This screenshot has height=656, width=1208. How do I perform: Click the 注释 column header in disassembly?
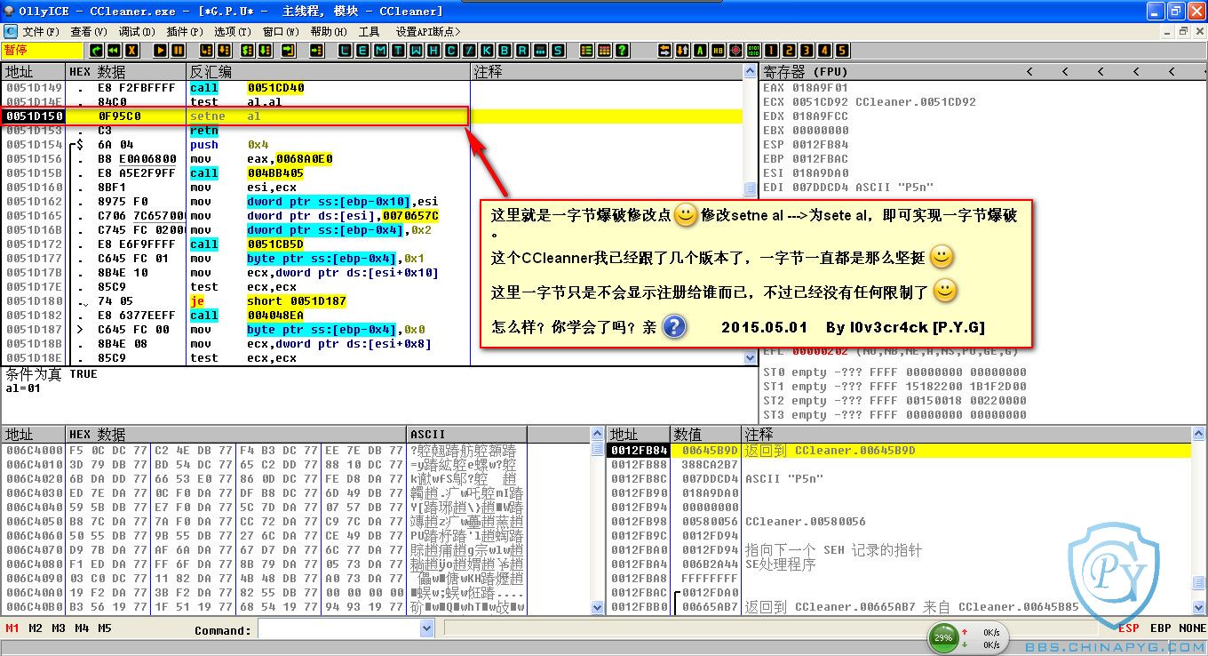click(608, 71)
